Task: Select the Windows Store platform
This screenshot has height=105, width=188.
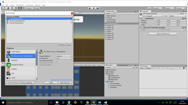Action: pos(21,65)
